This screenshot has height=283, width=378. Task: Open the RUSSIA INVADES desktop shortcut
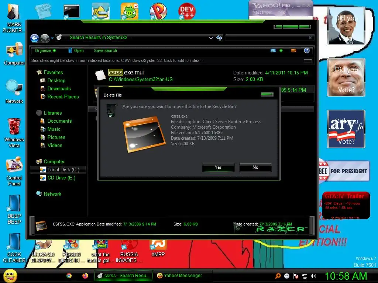pyautogui.click(x=129, y=251)
